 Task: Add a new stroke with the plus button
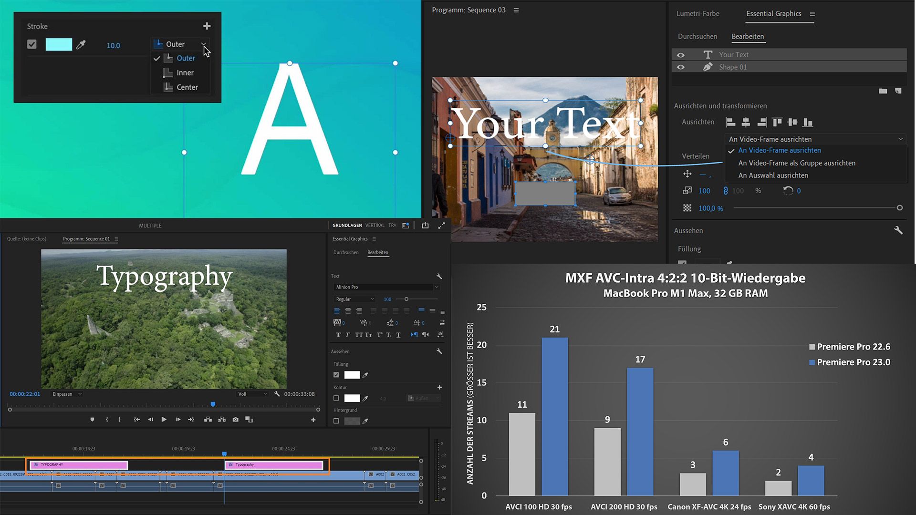tap(207, 26)
